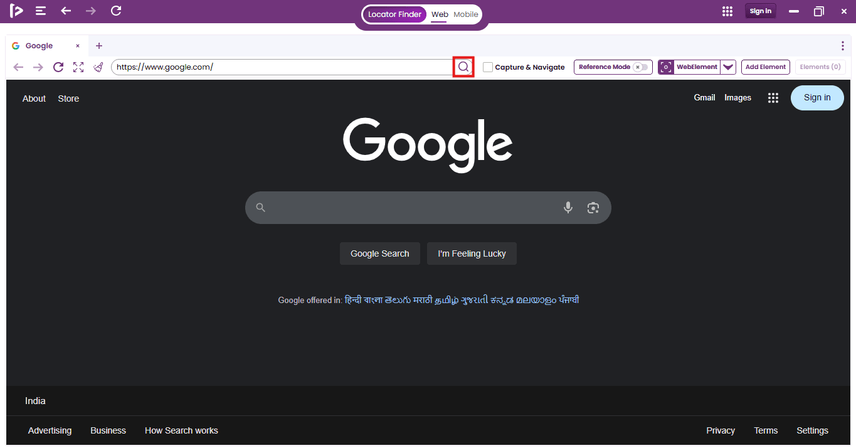856x448 pixels.
Task: Open the Images link
Action: pos(737,97)
